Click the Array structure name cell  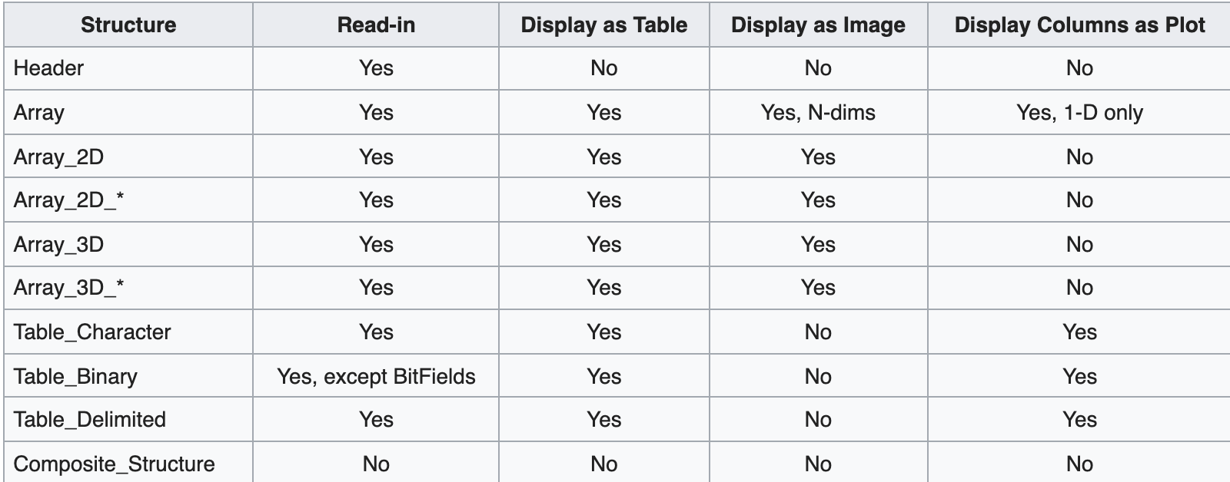(128, 113)
